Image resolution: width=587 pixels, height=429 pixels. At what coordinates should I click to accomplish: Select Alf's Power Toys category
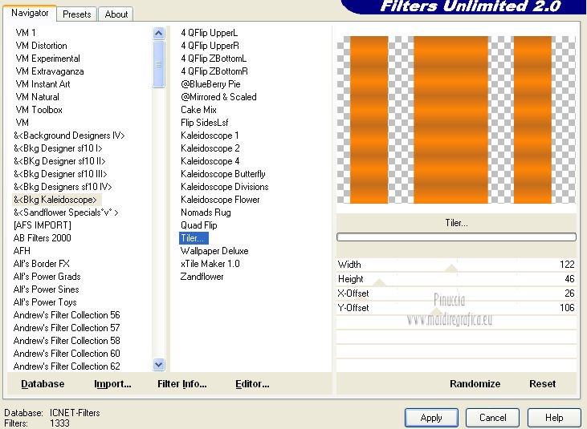point(45,302)
